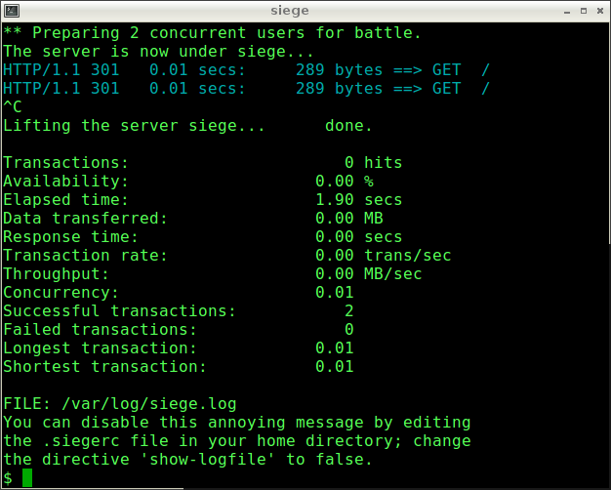This screenshot has height=490, width=611.
Task: Click the 'Successful transactions:' label
Action: tap(120, 311)
